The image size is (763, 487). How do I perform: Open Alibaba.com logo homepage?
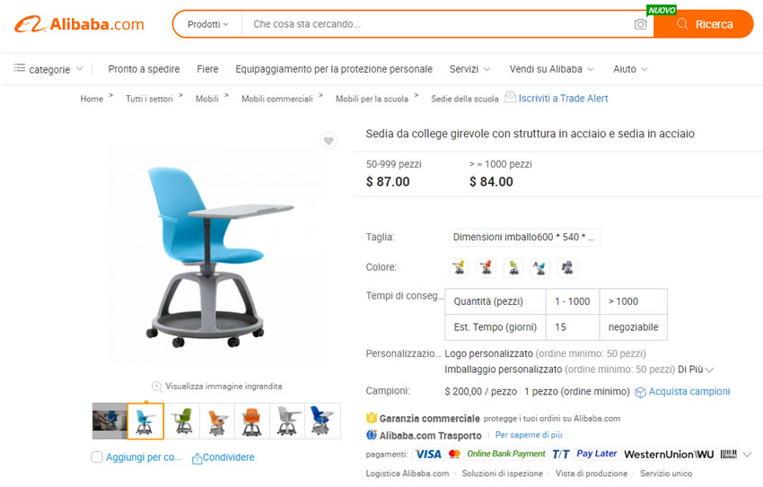point(79,24)
